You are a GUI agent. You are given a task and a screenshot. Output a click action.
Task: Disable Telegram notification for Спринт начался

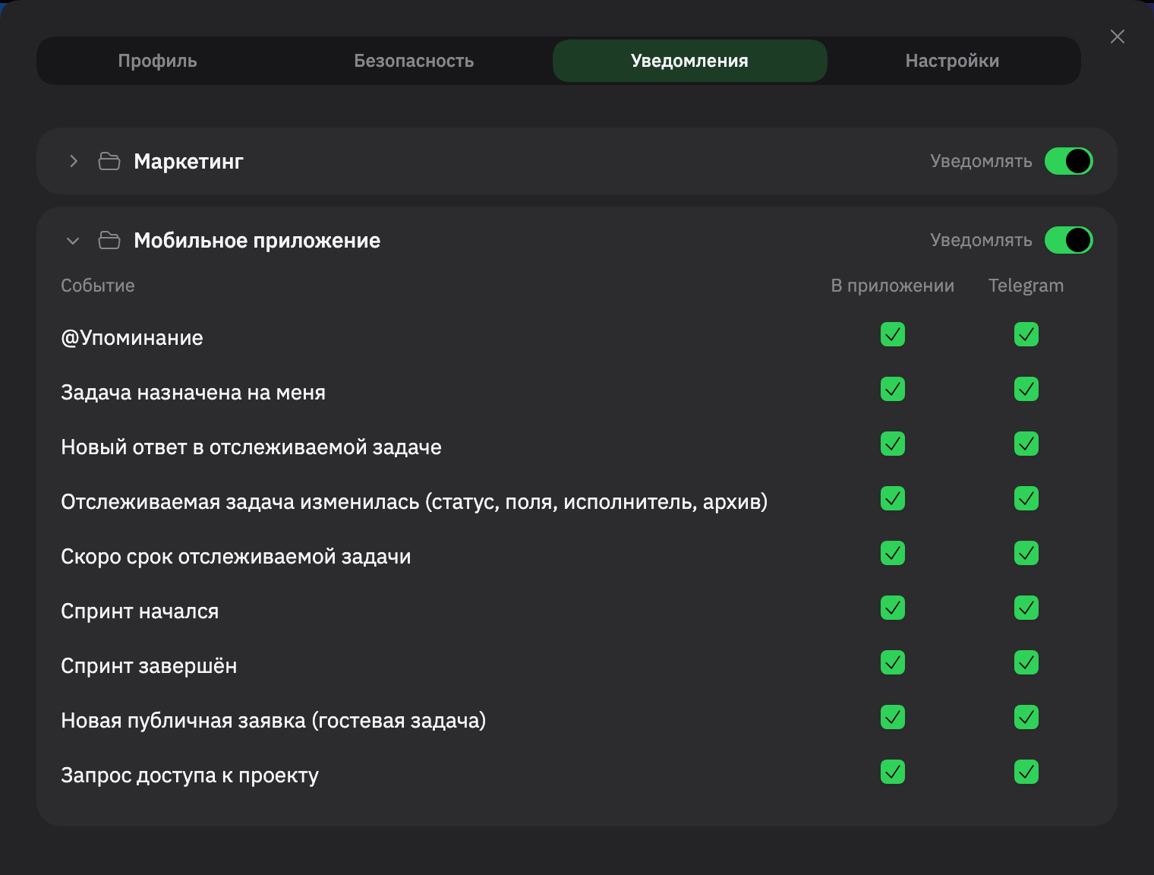[x=1026, y=608]
